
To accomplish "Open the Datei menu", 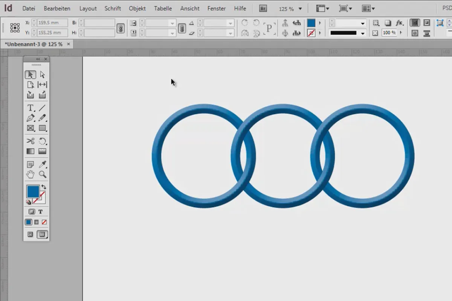I will pyautogui.click(x=29, y=8).
